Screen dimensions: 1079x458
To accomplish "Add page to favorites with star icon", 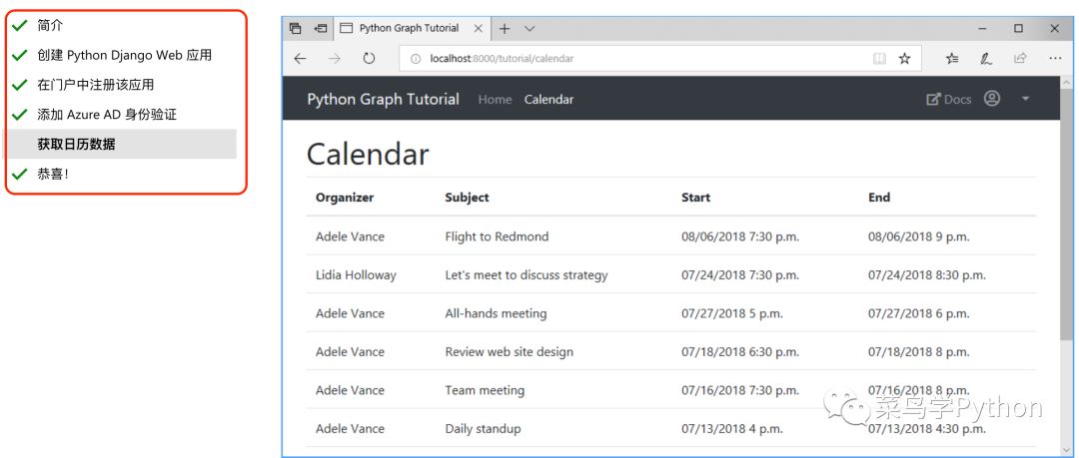I will tap(904, 59).
